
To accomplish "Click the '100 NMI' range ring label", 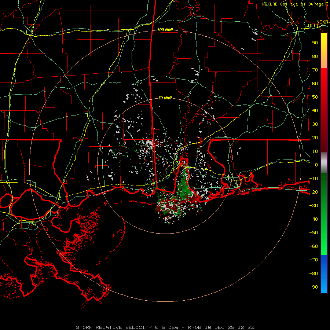I will 165,30.
